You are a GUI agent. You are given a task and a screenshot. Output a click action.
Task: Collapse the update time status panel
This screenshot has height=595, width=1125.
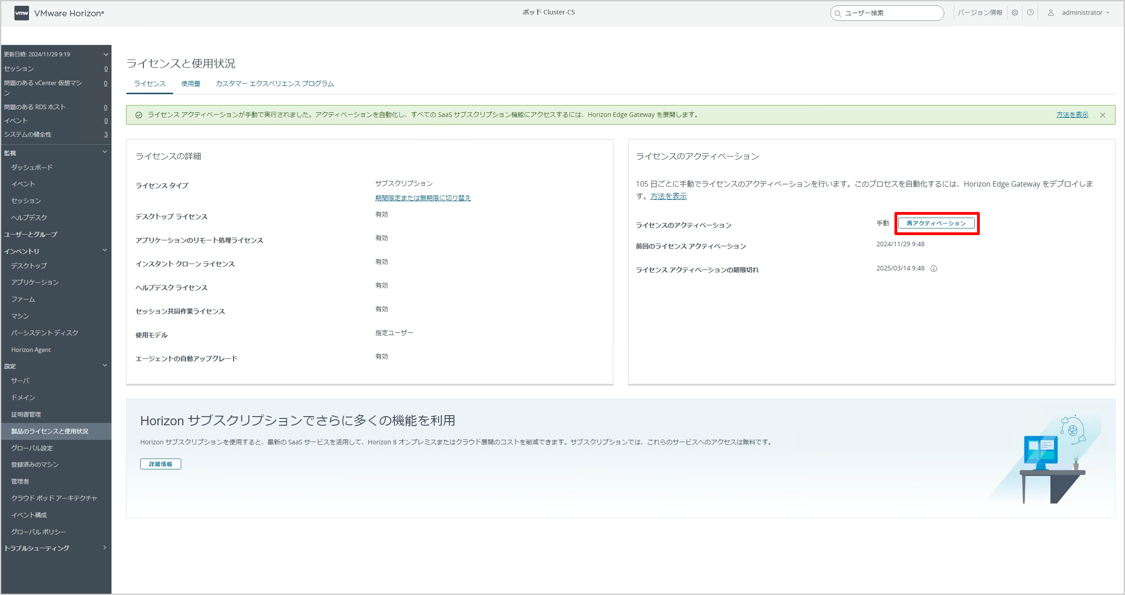tap(105, 54)
